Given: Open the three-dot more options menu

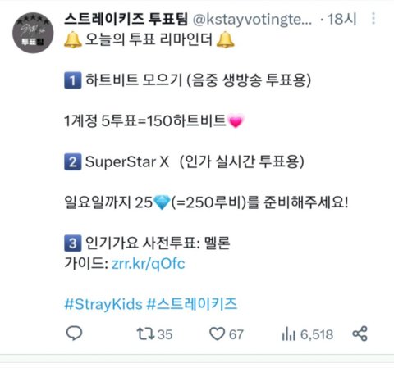Looking at the screenshot, I should (373, 19).
